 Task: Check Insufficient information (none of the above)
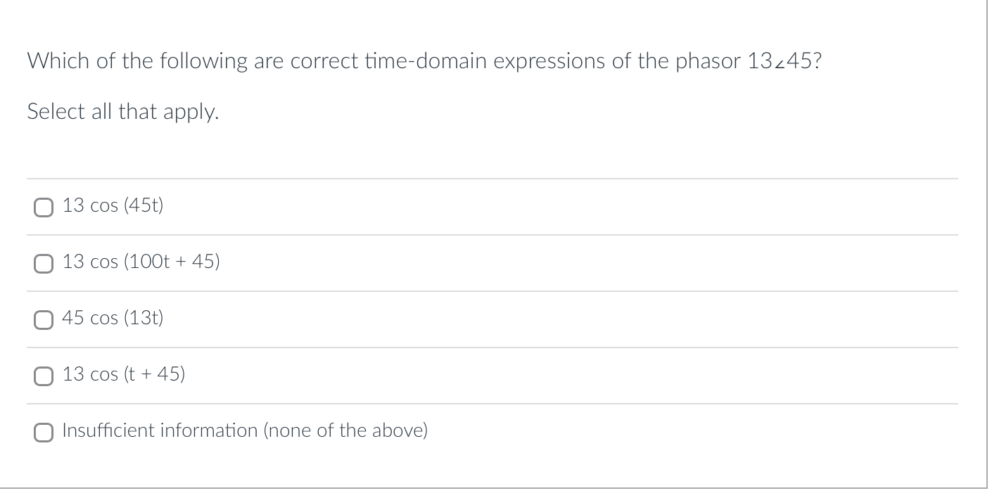pyautogui.click(x=44, y=431)
